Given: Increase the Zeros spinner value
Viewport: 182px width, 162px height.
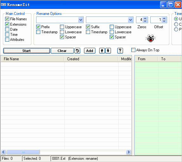Looking at the screenshot, I should (x=145, y=18).
